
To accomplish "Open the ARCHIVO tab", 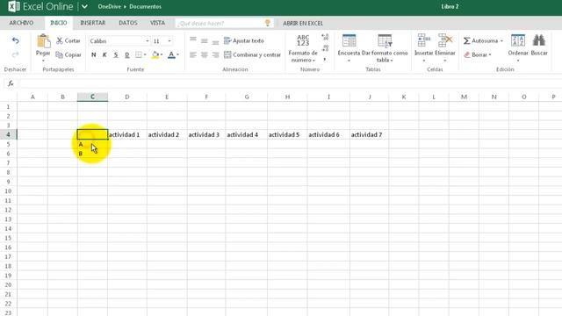I will click(21, 23).
